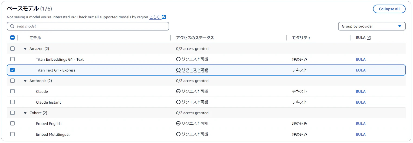Screen dimensions: 413x143
Task: Uncheck the Titan Text G1 - Express checkbox
Action: 12,70
